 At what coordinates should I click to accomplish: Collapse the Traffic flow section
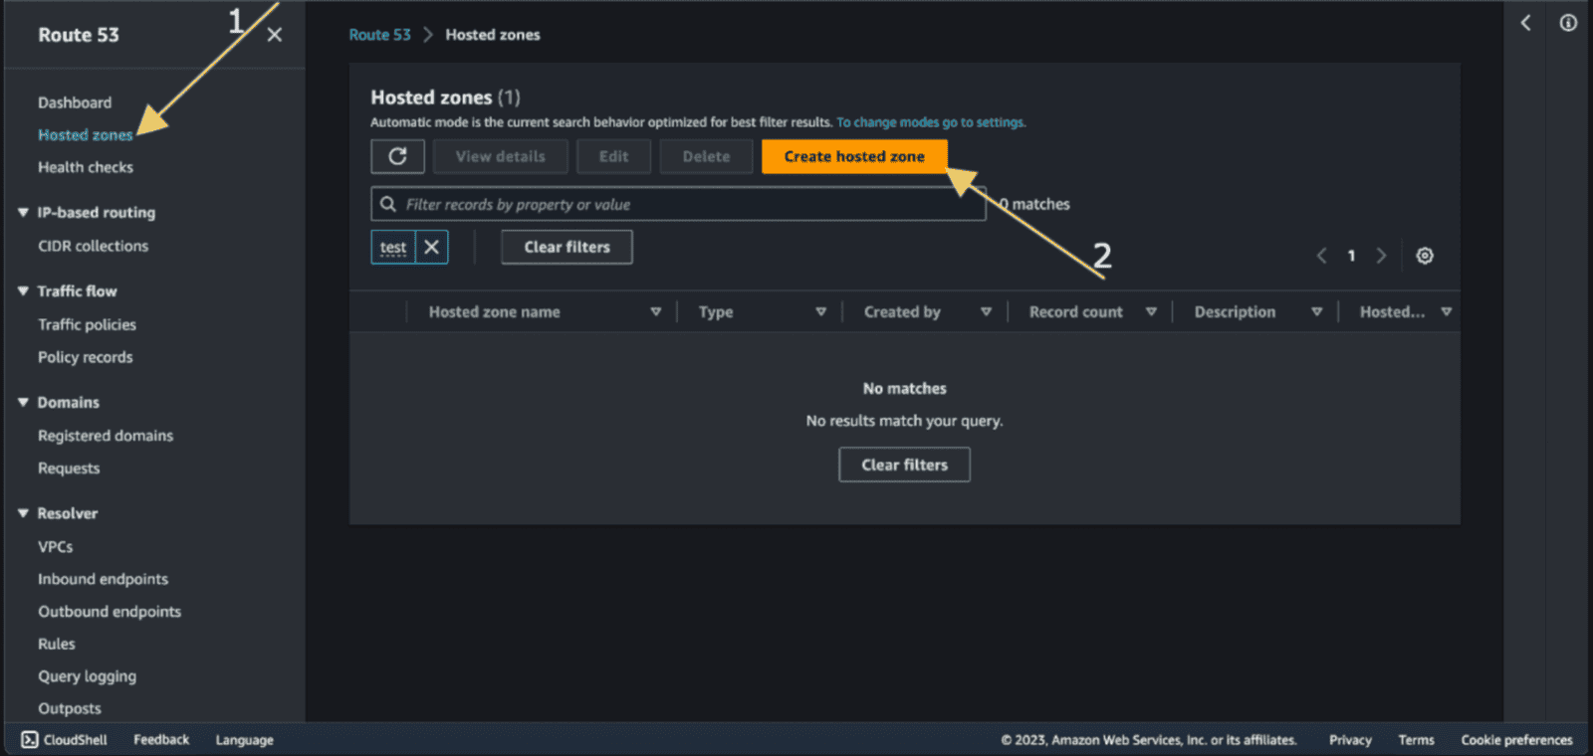tap(23, 290)
